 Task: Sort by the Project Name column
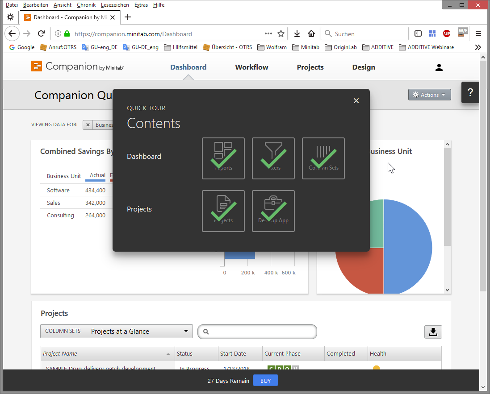pyautogui.click(x=108, y=354)
